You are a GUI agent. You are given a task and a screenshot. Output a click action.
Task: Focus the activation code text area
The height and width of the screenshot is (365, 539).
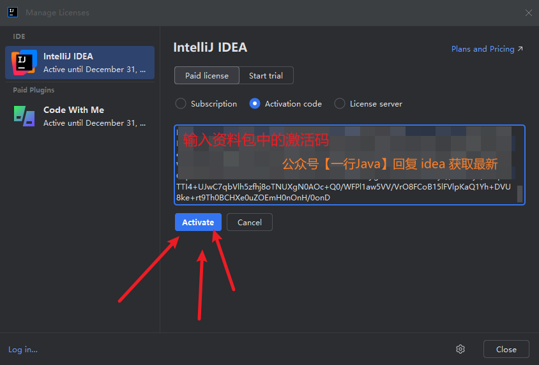(349, 165)
